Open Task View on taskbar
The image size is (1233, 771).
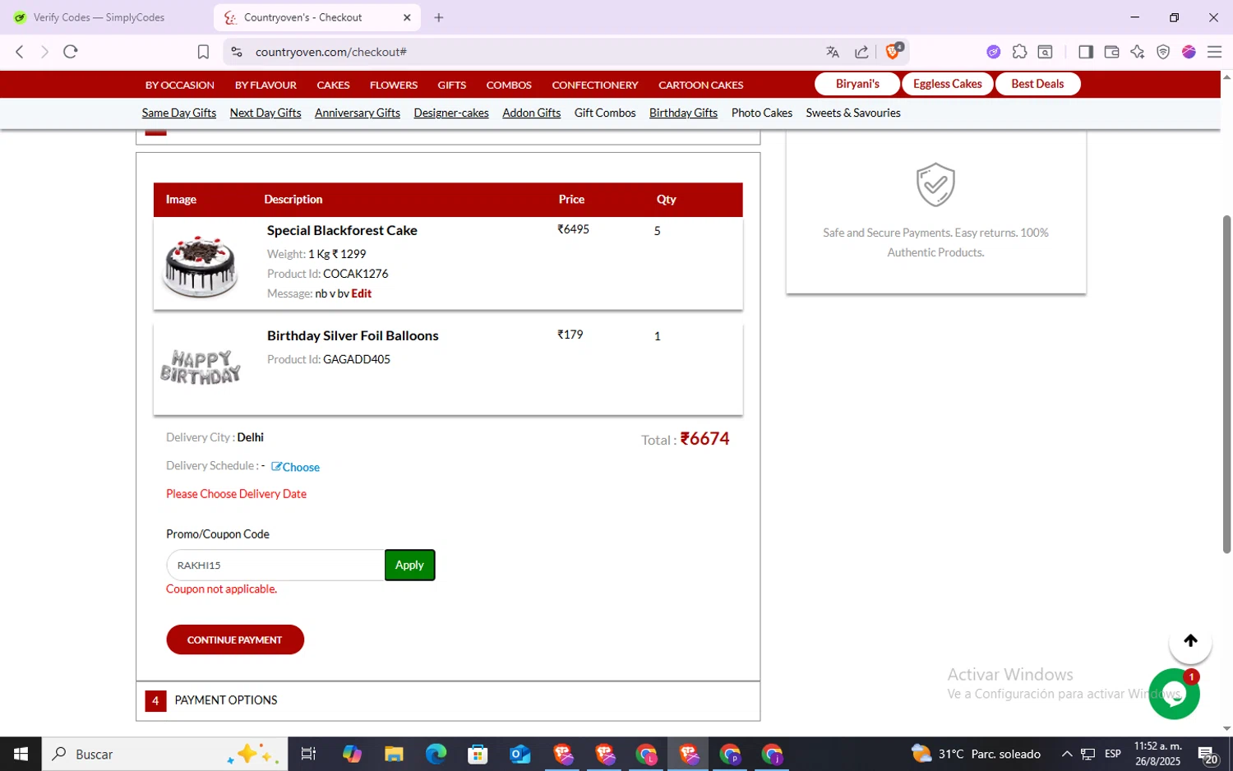(x=308, y=754)
